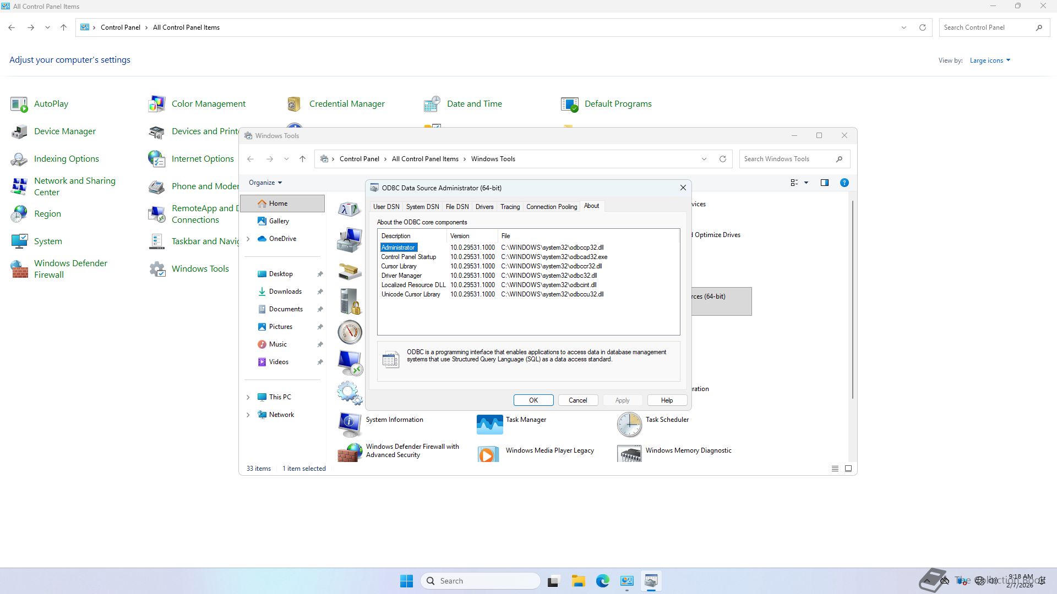Open the Task Manager icon
Image resolution: width=1057 pixels, height=594 pixels.
(489, 424)
